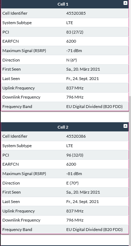This screenshot has width=131, height=246.
Task: Click PCI value 83 (27/2)
Action: coord(75,32)
